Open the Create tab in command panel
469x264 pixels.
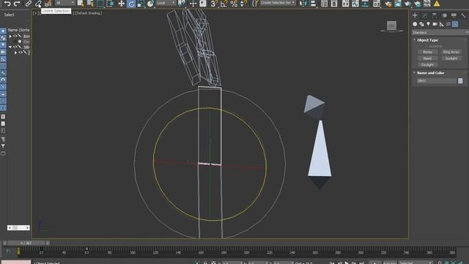415,15
